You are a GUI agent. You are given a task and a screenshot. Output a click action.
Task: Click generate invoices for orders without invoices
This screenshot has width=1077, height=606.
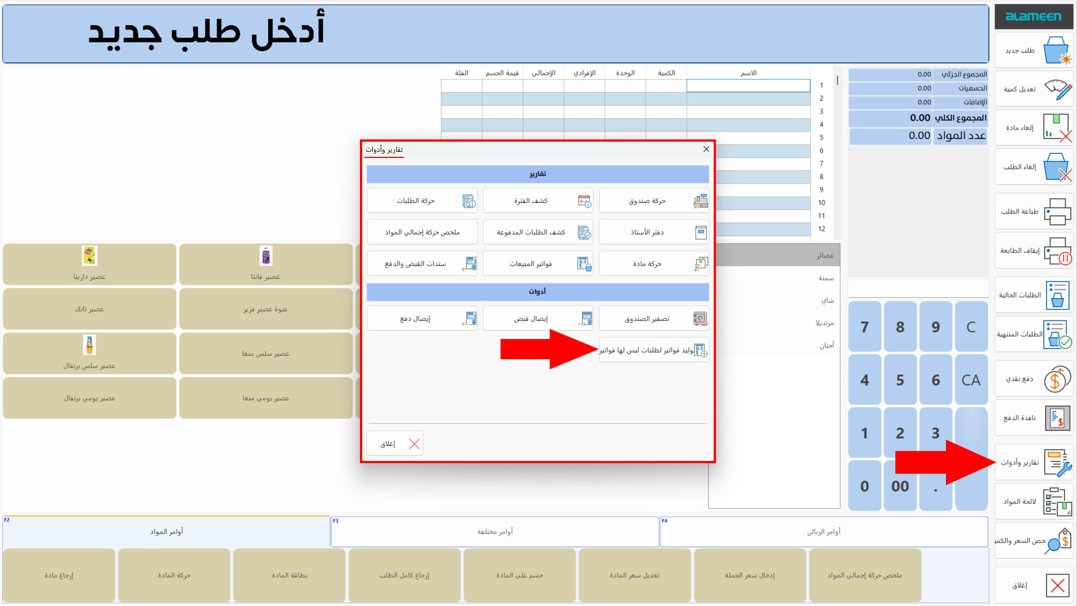point(654,350)
